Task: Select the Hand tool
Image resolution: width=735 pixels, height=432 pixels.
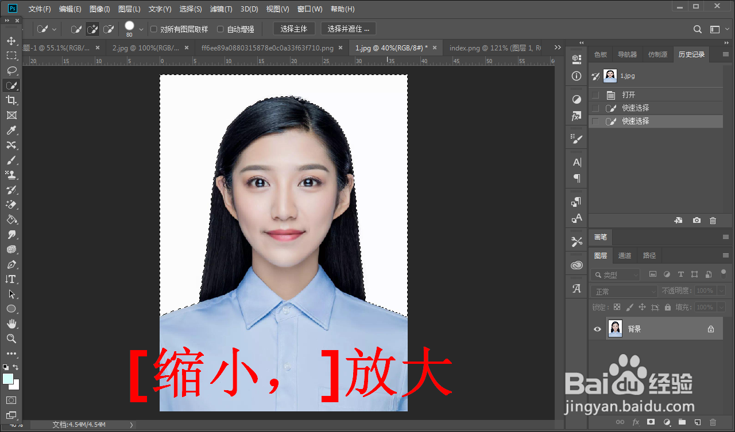Action: [12, 323]
